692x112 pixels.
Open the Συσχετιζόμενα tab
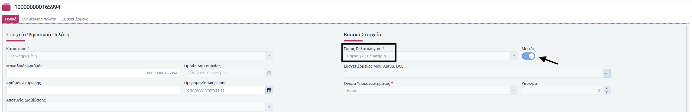pos(75,19)
